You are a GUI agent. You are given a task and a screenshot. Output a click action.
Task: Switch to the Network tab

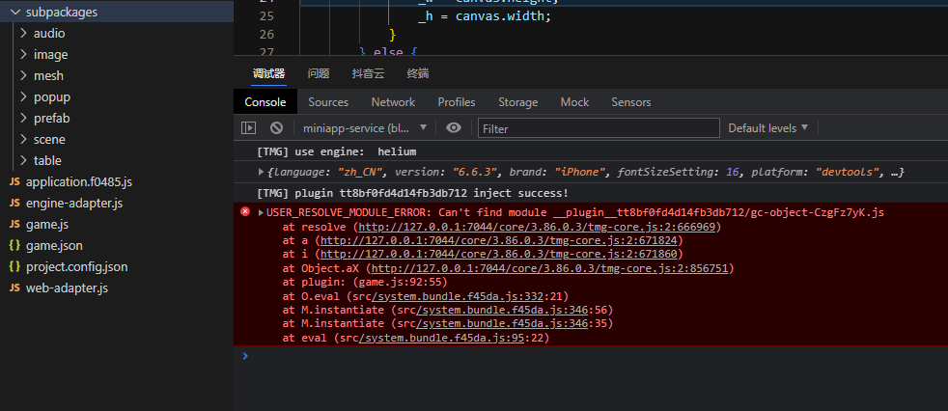point(393,102)
